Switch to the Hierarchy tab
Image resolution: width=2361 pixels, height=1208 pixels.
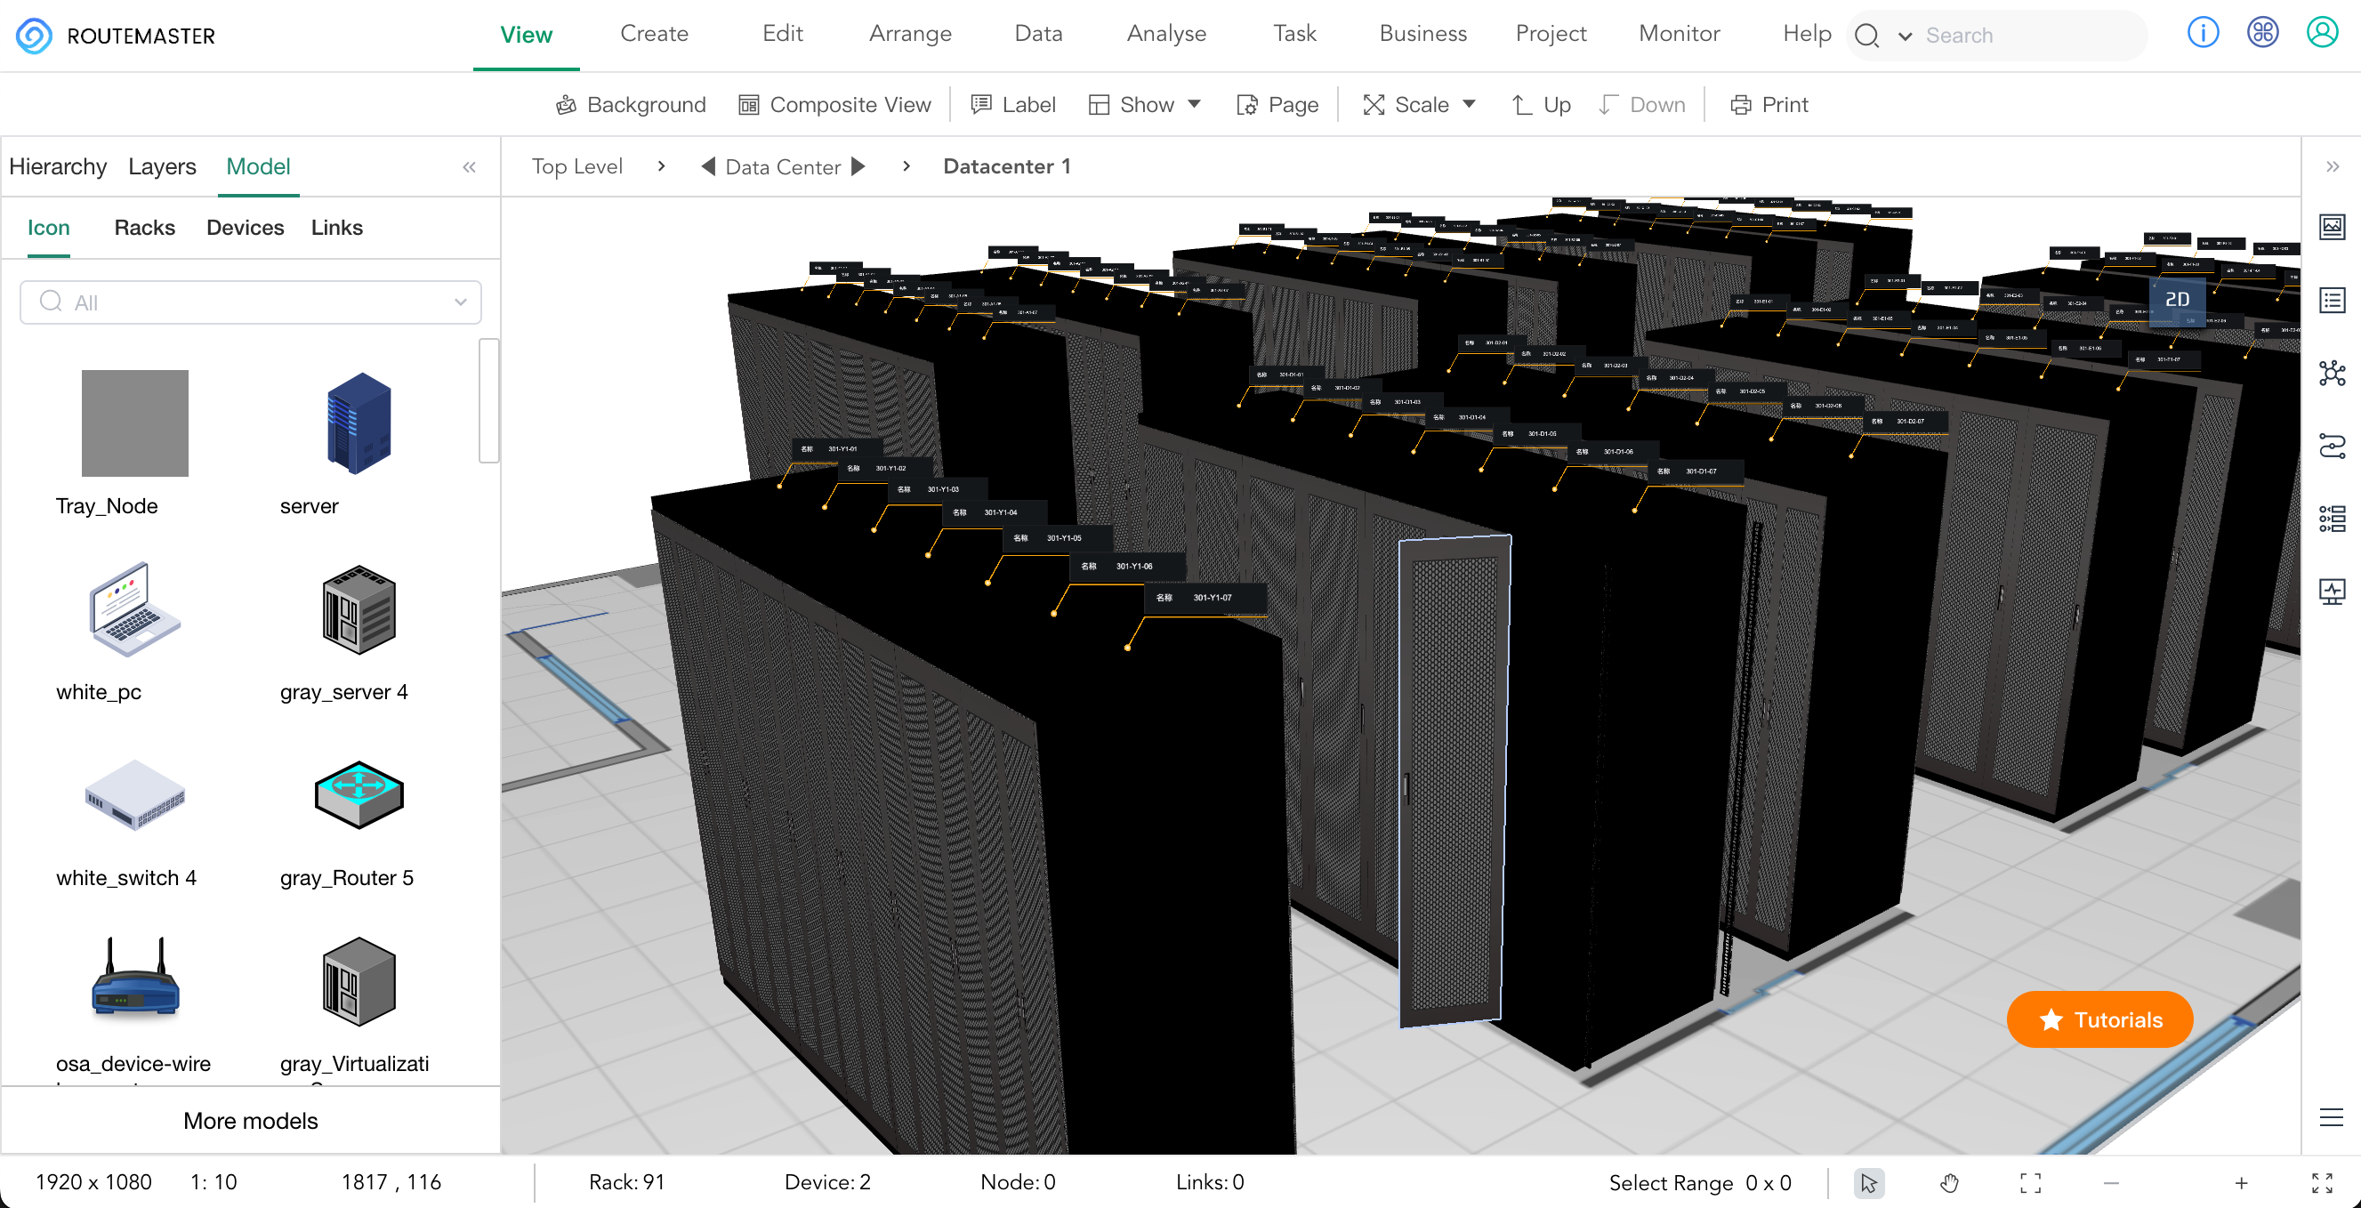point(58,167)
